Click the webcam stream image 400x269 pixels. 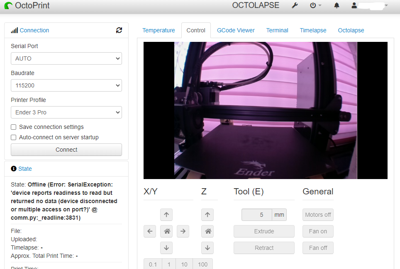tap(265, 110)
